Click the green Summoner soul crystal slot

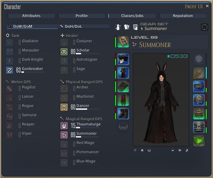[199, 141]
